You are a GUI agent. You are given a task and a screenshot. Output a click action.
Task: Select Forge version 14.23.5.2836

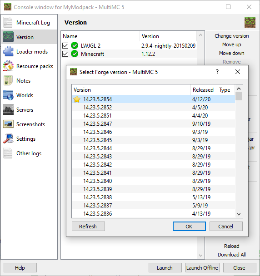(x=153, y=213)
